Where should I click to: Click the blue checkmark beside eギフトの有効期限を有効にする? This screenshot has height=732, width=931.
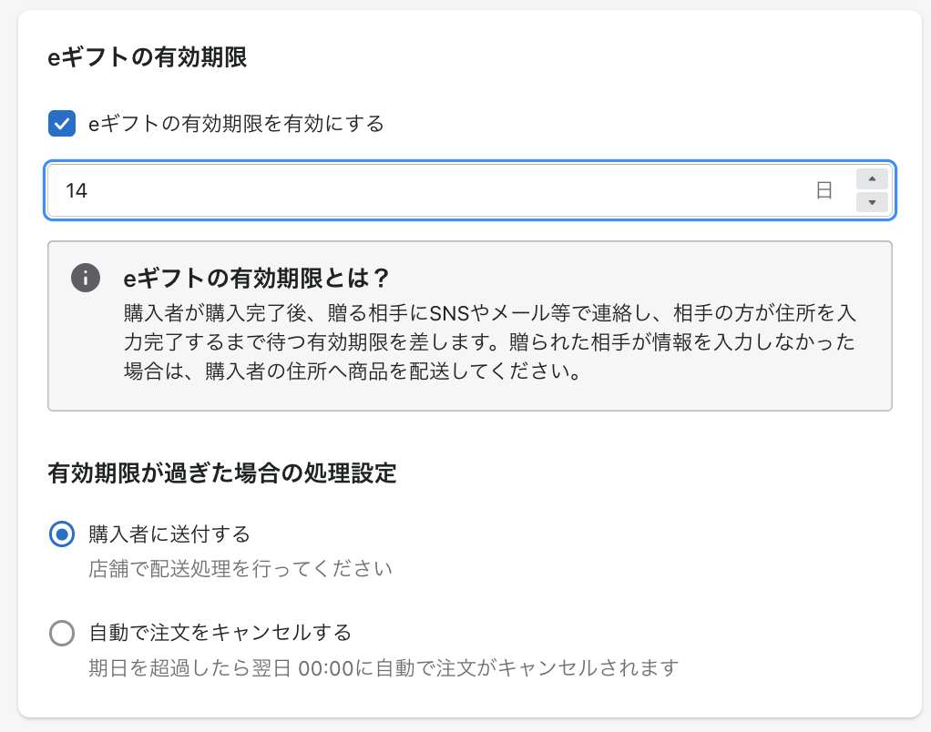pyautogui.click(x=61, y=124)
